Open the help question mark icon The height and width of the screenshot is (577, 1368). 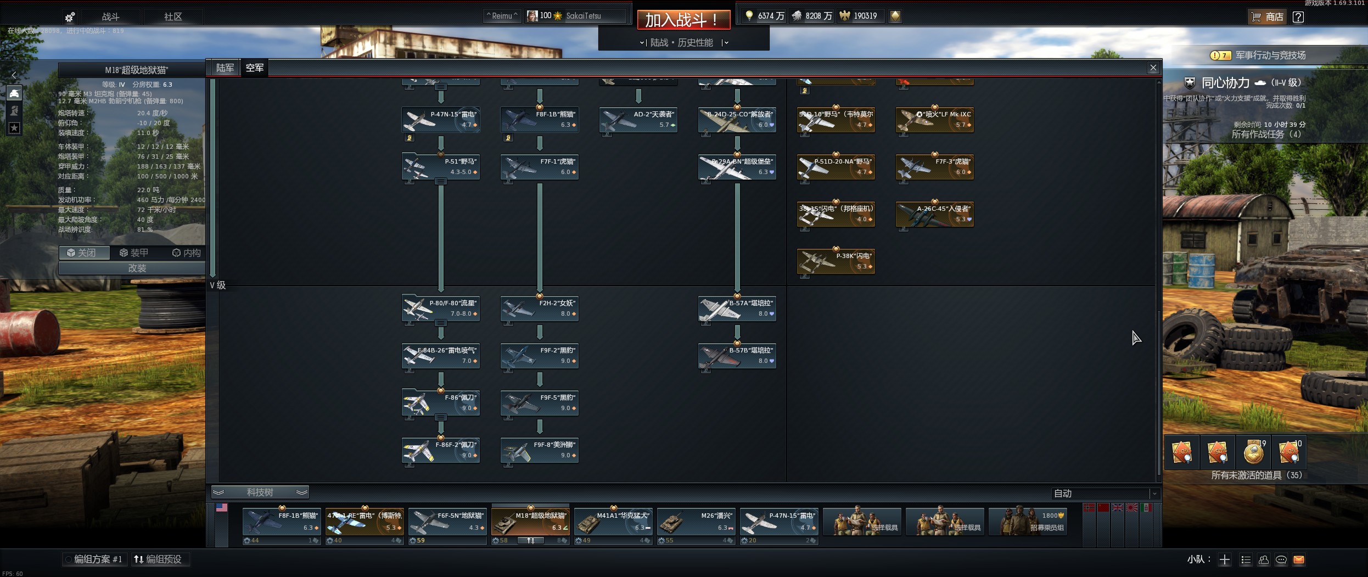(x=1298, y=17)
